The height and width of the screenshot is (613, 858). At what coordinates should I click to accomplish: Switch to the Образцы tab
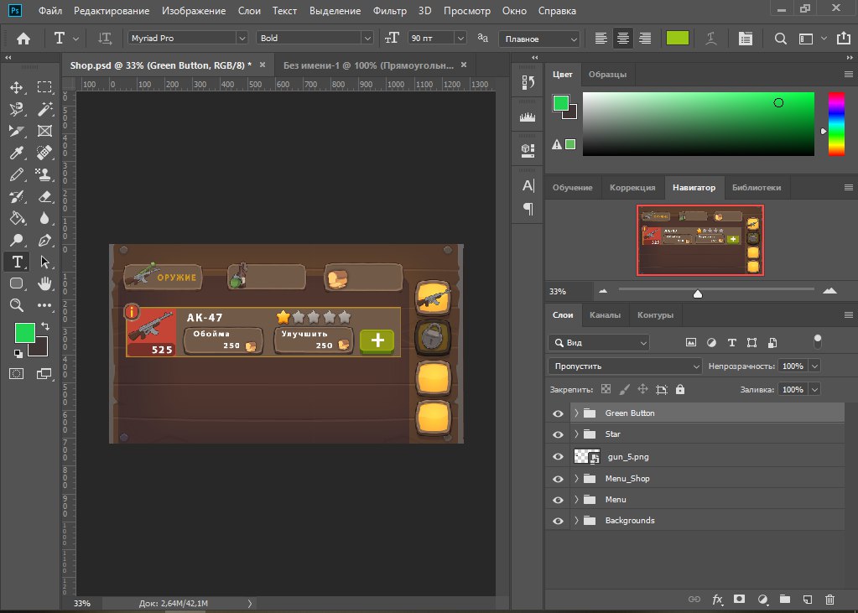pyautogui.click(x=607, y=75)
